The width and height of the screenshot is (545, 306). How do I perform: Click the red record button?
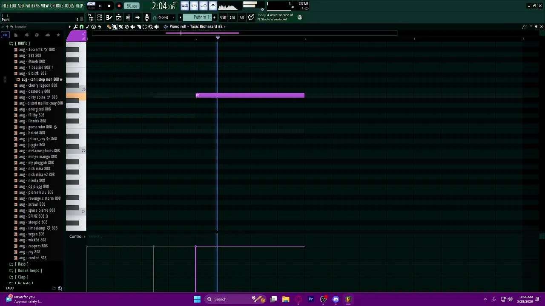tap(119, 6)
